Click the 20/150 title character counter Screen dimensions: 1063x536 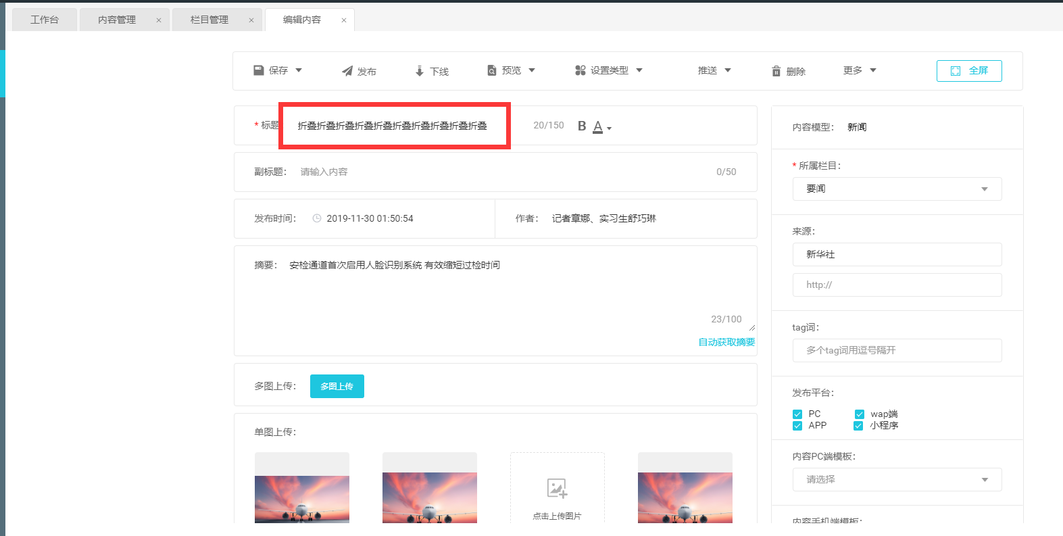(549, 125)
